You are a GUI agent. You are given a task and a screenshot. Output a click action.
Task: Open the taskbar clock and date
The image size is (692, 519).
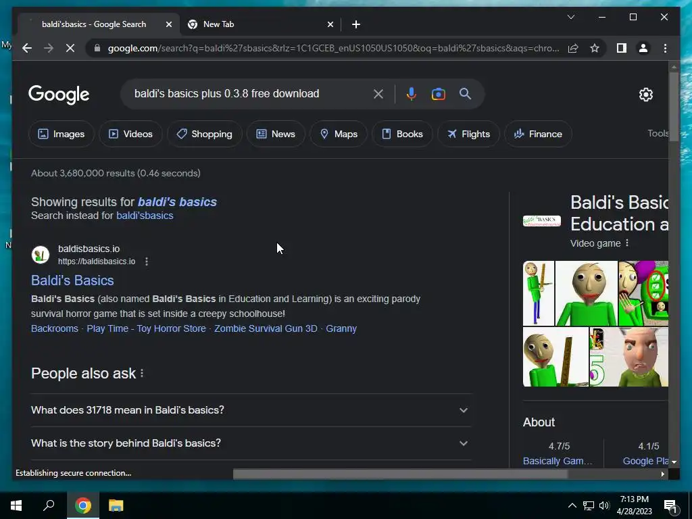coord(634,505)
